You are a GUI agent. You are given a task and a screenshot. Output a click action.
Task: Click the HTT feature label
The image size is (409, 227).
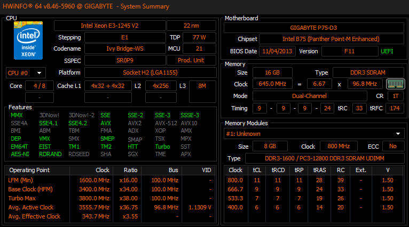pyautogui.click(x=133, y=147)
